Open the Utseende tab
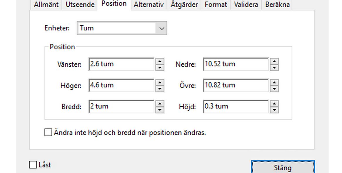342x173 pixels. (79, 4)
